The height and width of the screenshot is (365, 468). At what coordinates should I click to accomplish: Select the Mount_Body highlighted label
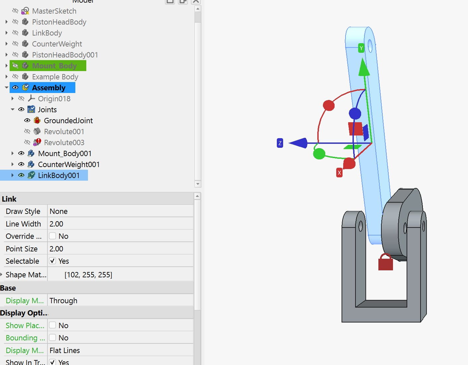[x=54, y=66]
